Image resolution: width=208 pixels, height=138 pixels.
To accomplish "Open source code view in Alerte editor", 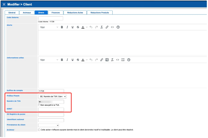I will (x=112, y=27).
